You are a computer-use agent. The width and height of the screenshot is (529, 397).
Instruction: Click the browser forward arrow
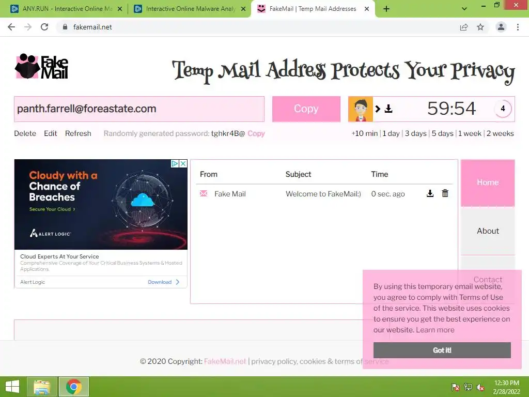(28, 27)
